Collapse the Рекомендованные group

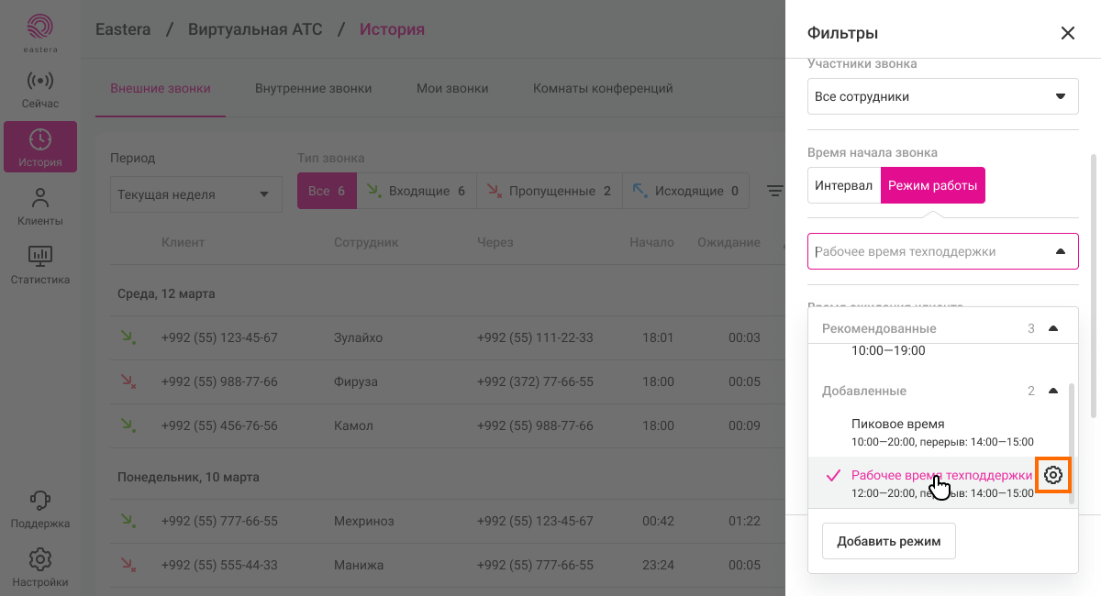coord(1053,328)
